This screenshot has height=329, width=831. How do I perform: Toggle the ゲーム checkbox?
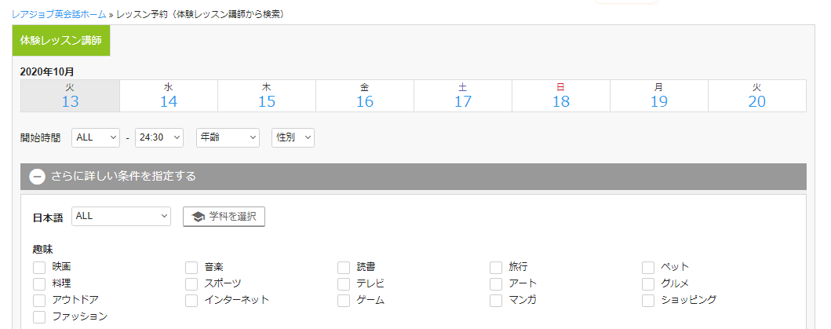tap(344, 301)
